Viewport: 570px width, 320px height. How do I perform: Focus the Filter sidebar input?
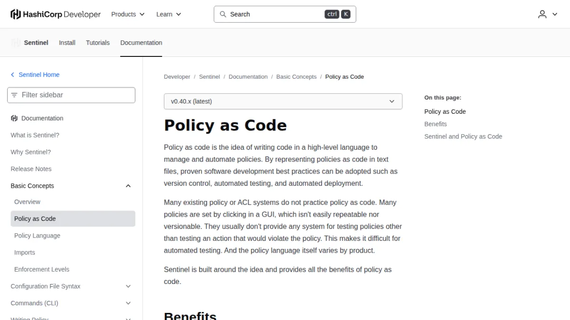pos(71,95)
